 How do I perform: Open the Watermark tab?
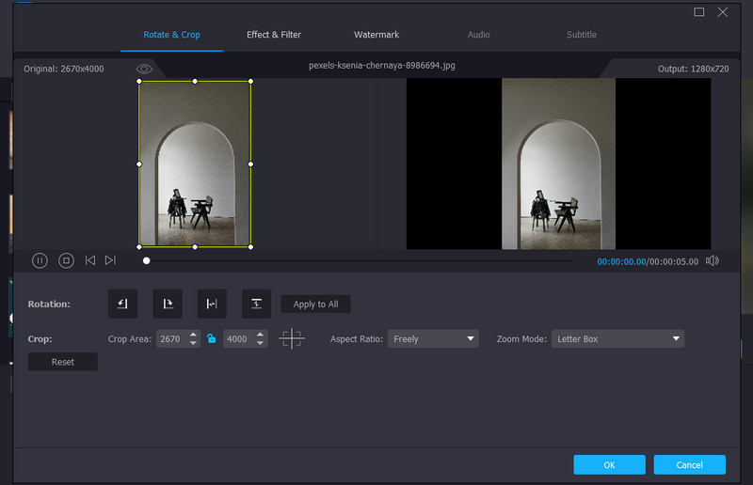pyautogui.click(x=376, y=35)
